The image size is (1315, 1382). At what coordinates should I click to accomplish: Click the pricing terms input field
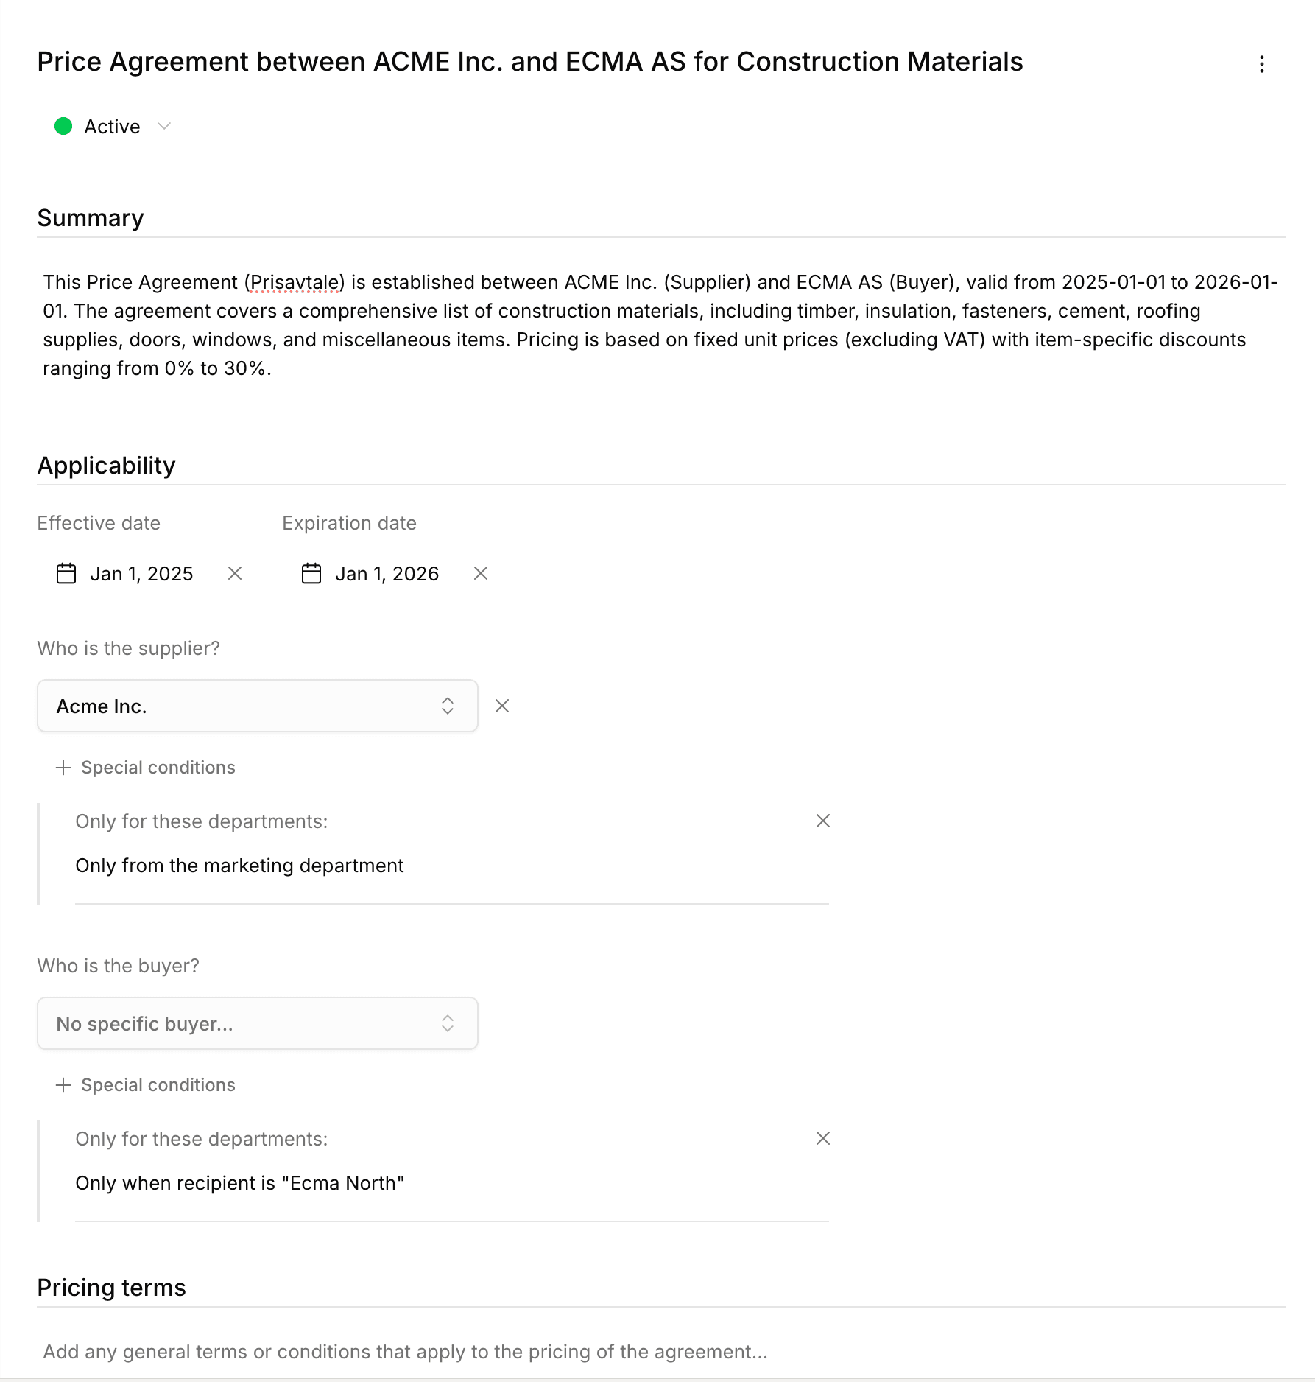pos(403,1352)
